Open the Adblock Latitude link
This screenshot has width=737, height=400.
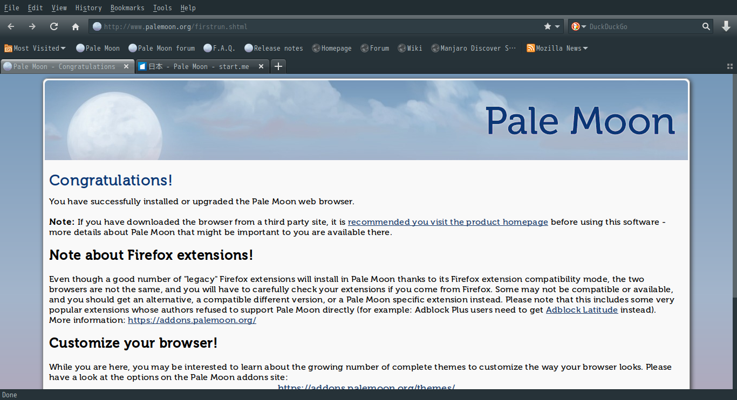[582, 310]
